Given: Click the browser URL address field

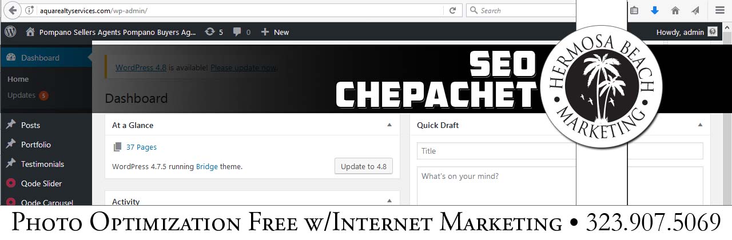Looking at the screenshot, I should 240,10.
